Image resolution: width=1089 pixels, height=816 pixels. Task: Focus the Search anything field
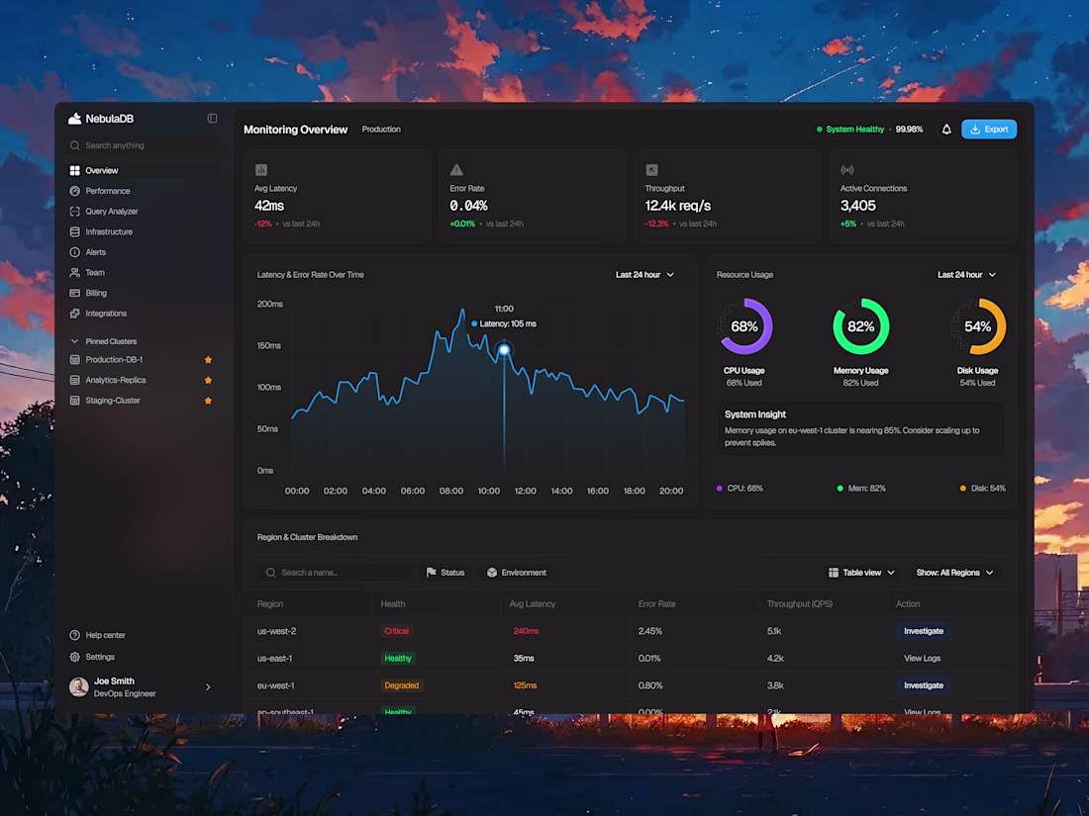pyautogui.click(x=142, y=145)
